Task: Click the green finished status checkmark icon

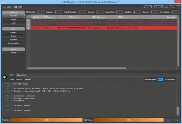Action: 5,77
